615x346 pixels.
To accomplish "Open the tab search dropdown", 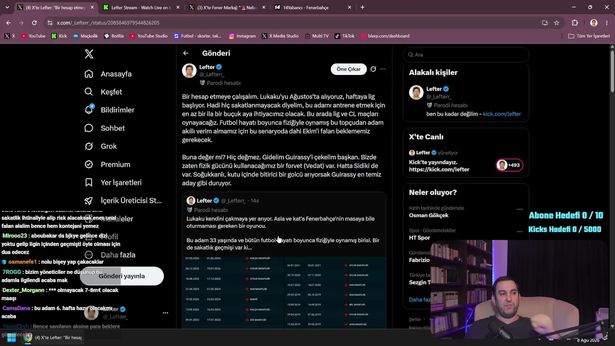I will coord(7,7).
